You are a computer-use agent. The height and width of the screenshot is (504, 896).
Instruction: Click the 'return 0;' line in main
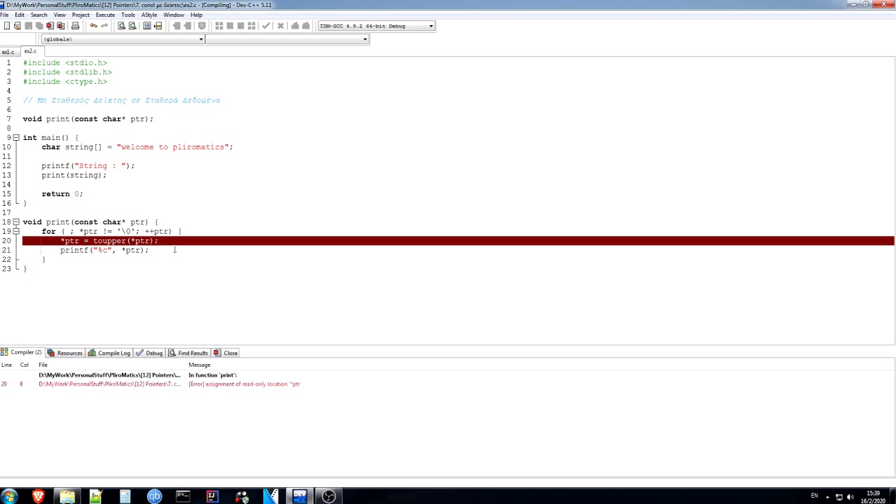click(x=62, y=194)
